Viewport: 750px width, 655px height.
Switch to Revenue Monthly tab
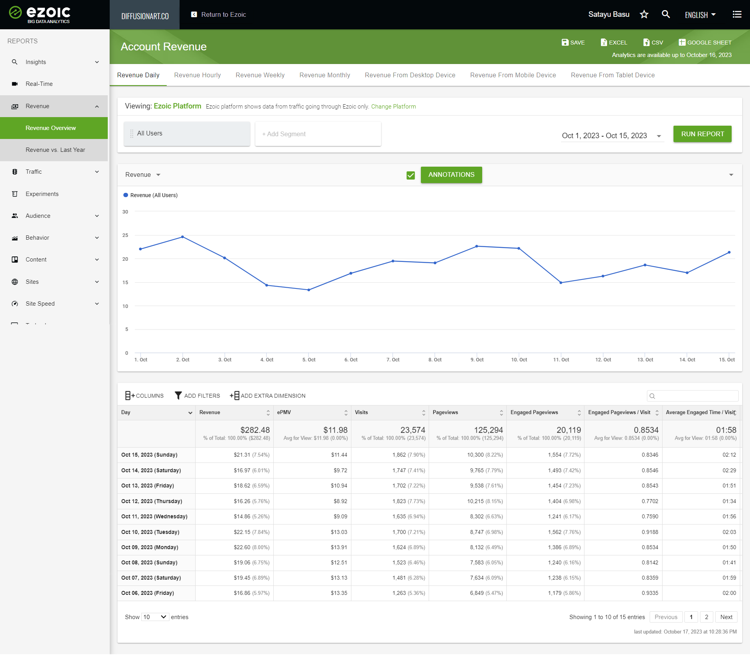pos(325,75)
